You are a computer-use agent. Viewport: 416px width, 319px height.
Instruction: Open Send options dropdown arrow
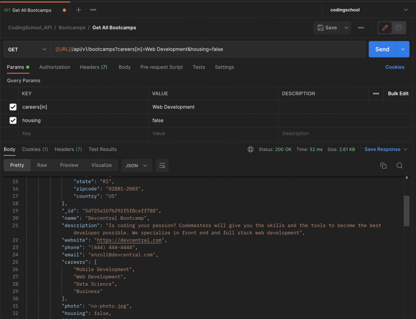[x=403, y=49]
